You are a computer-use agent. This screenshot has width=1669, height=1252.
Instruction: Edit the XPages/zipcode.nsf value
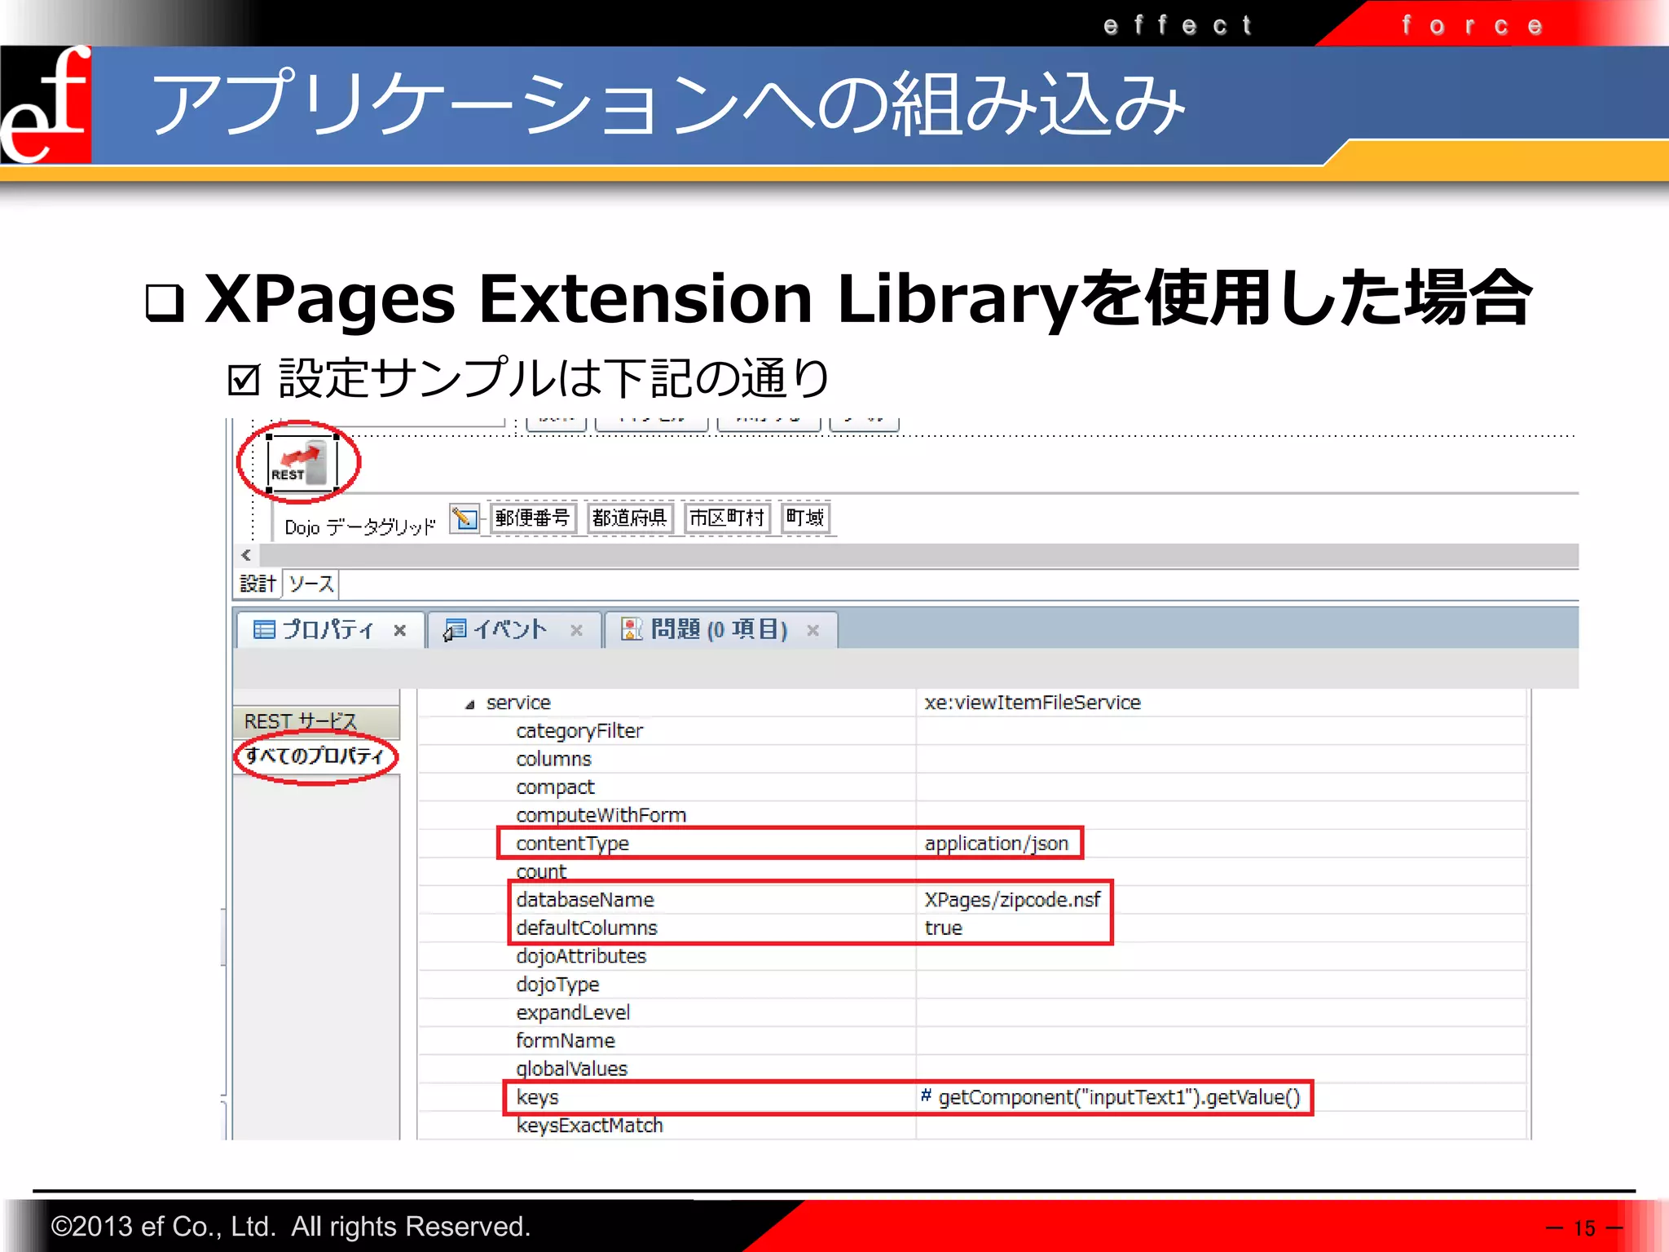(1012, 900)
